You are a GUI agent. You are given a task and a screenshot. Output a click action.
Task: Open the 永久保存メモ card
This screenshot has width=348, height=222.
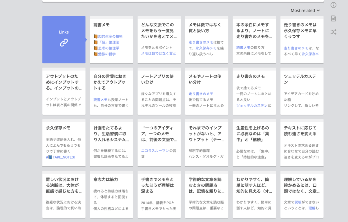point(64,143)
